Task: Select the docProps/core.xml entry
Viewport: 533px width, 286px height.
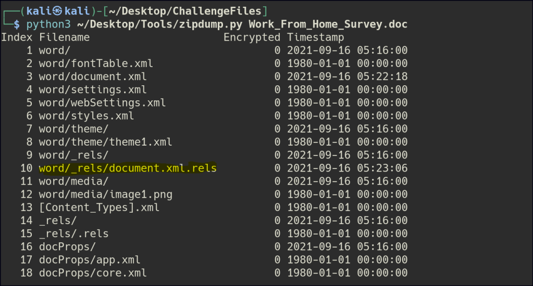Action: tap(93, 272)
